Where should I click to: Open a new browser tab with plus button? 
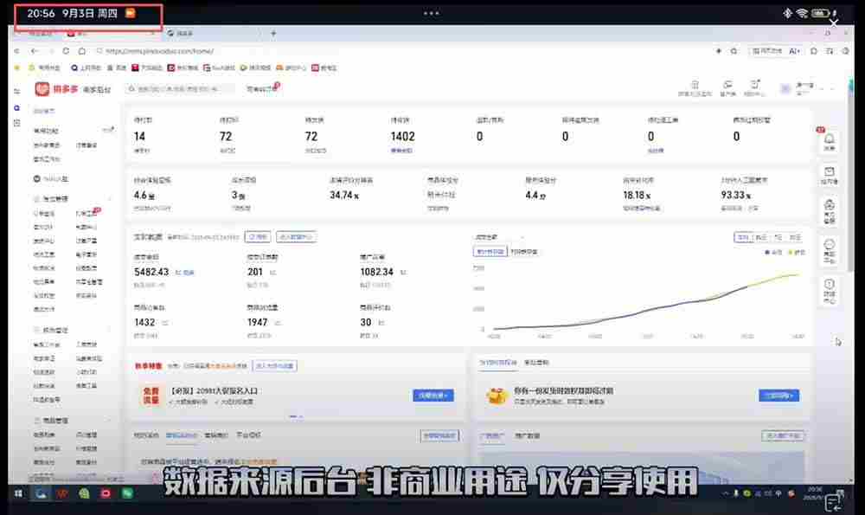(273, 34)
